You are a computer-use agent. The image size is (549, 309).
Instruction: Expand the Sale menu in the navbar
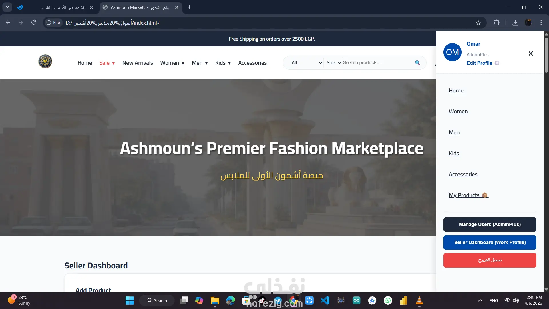(x=107, y=63)
